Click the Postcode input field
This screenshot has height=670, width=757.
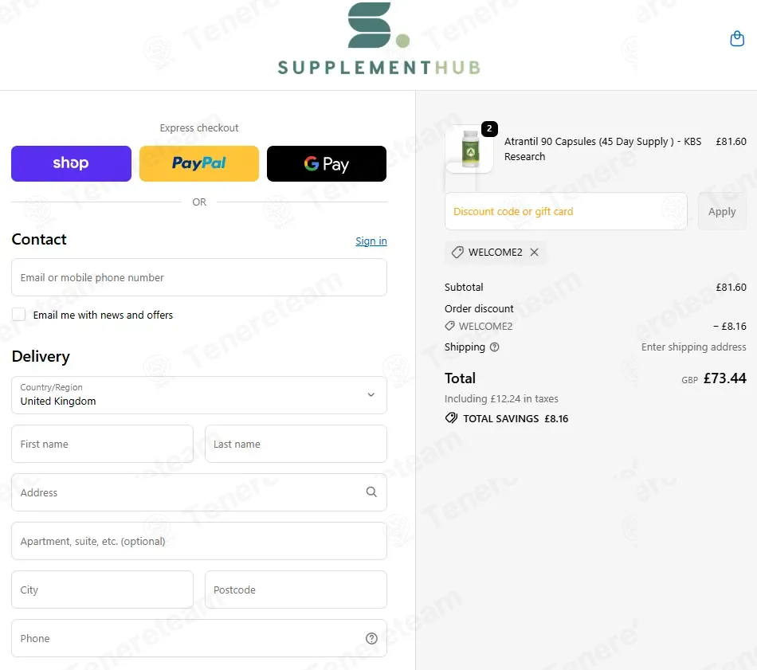tap(296, 590)
